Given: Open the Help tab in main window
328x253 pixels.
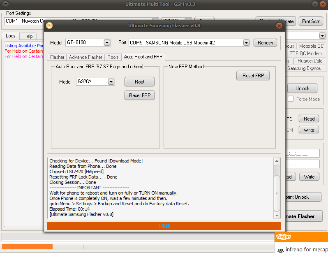Looking at the screenshot, I should coord(28,36).
